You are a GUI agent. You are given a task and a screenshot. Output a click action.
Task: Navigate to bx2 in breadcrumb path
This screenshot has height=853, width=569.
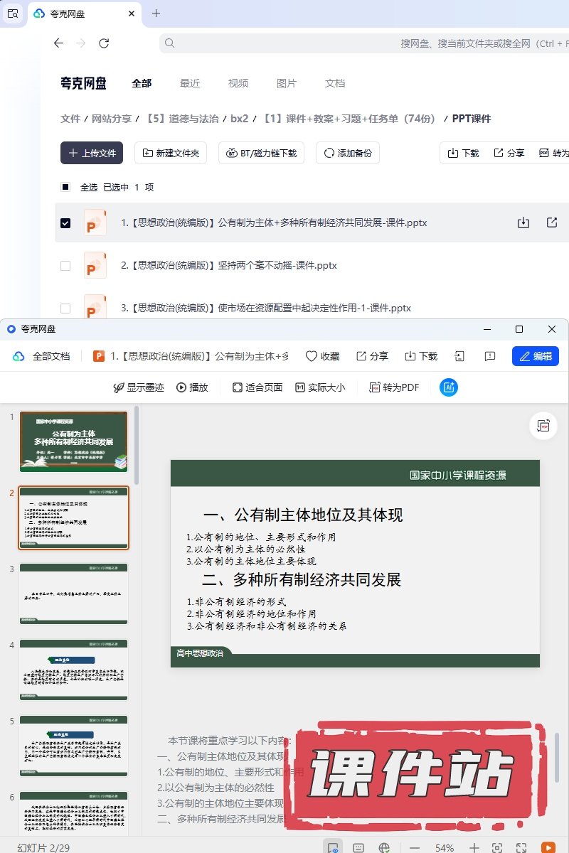tap(239, 119)
